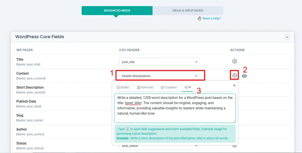Image resolution: width=302 pixels, height=153 pixels.
Task: Click the text area resize handle
Action: click(234, 121)
